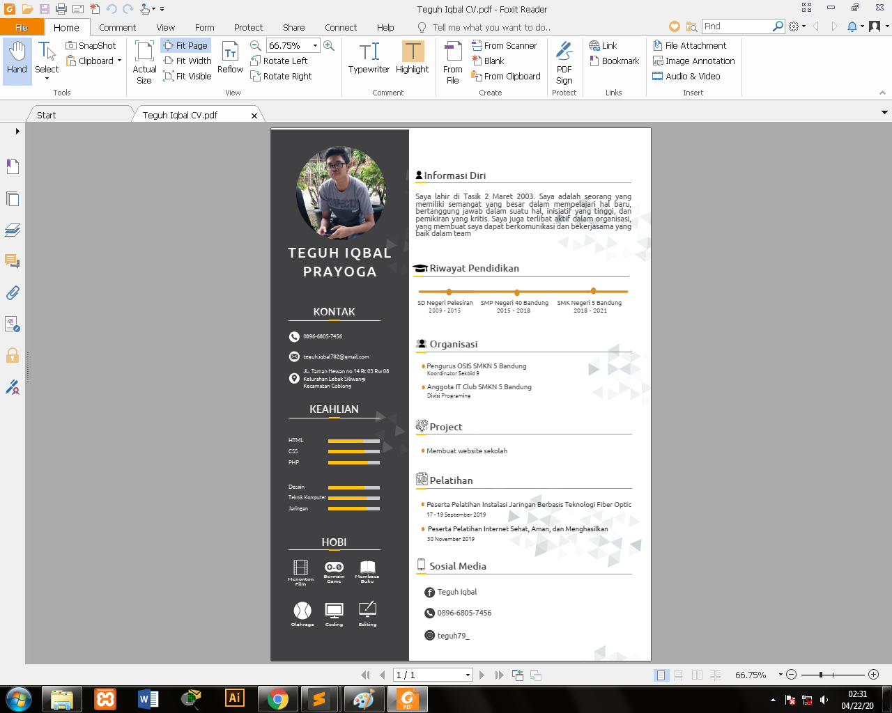Open the Bookmarks side panel
Image resolution: width=892 pixels, height=713 pixels.
tap(13, 166)
